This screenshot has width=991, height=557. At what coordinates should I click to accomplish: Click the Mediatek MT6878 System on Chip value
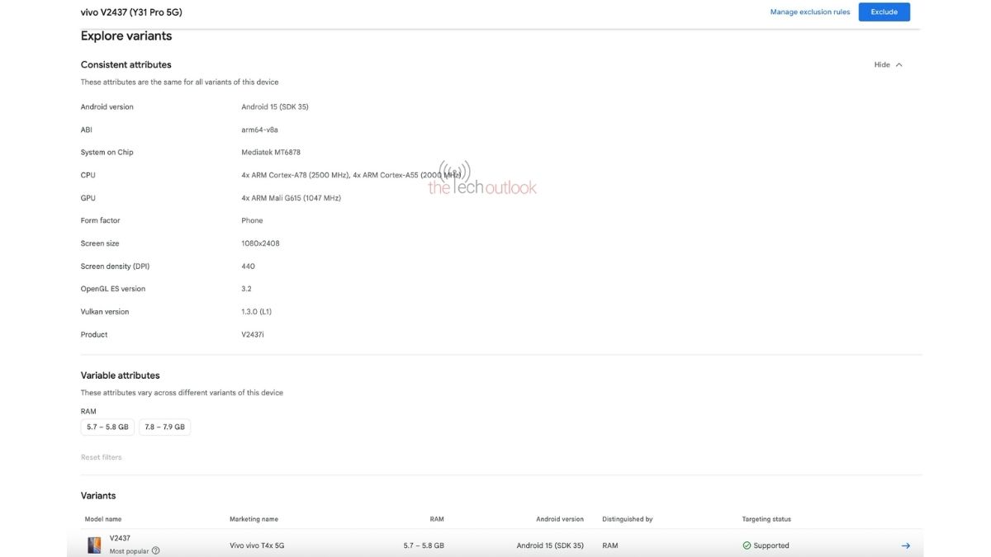click(271, 153)
